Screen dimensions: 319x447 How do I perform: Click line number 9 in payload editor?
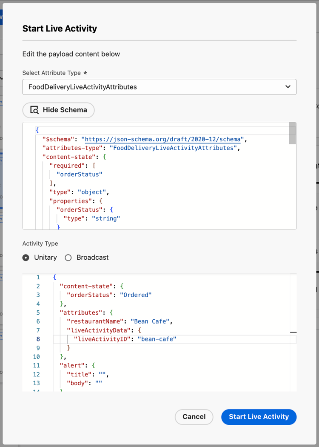38,348
